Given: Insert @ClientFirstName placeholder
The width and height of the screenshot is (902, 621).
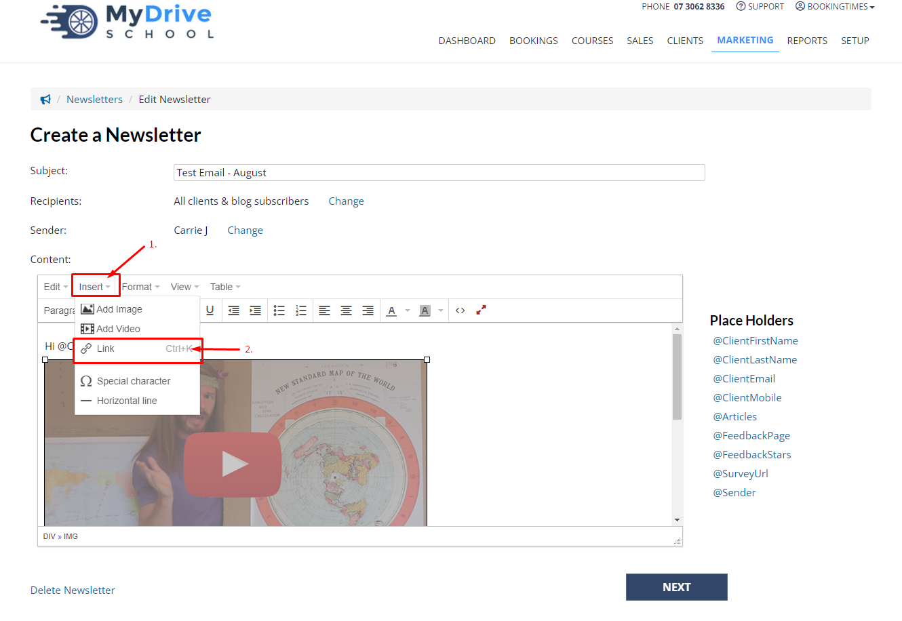Looking at the screenshot, I should point(756,341).
